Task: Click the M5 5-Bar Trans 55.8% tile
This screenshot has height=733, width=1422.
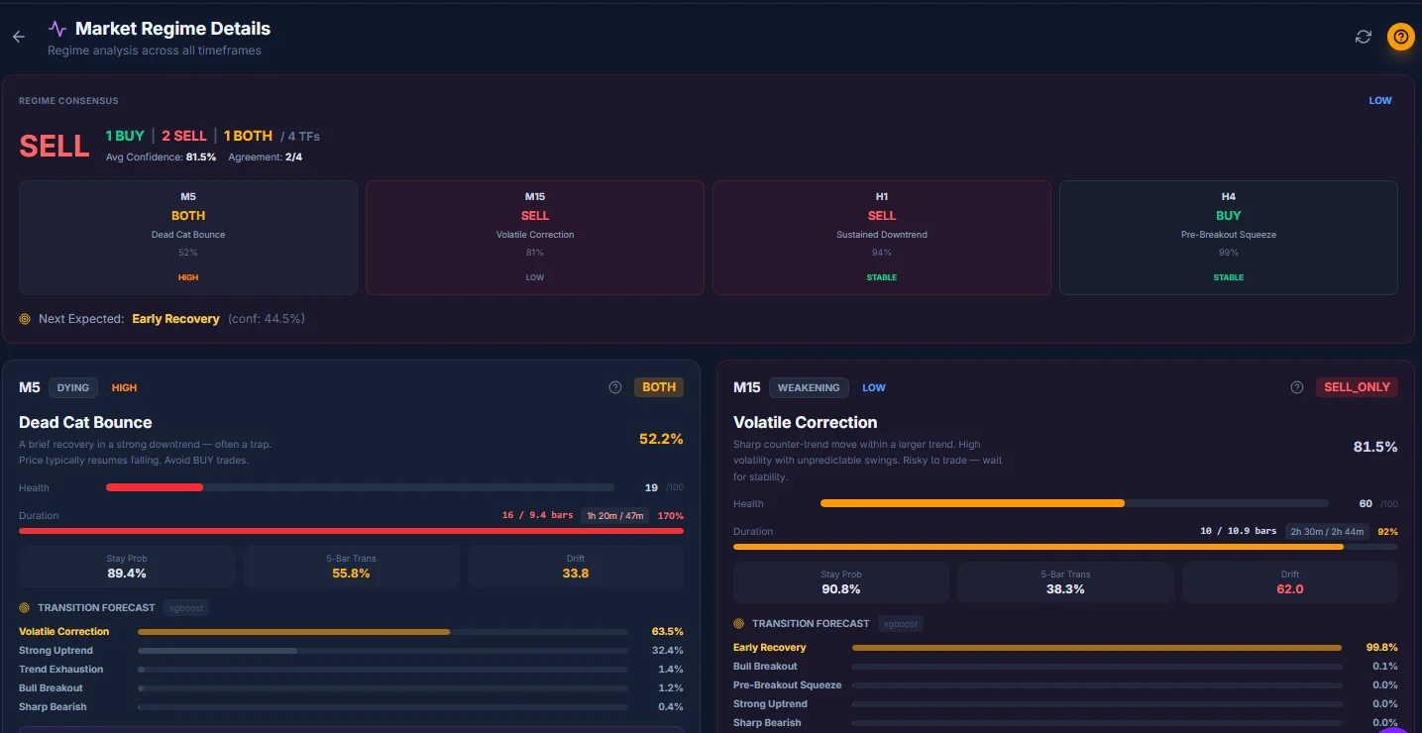Action: click(x=351, y=567)
